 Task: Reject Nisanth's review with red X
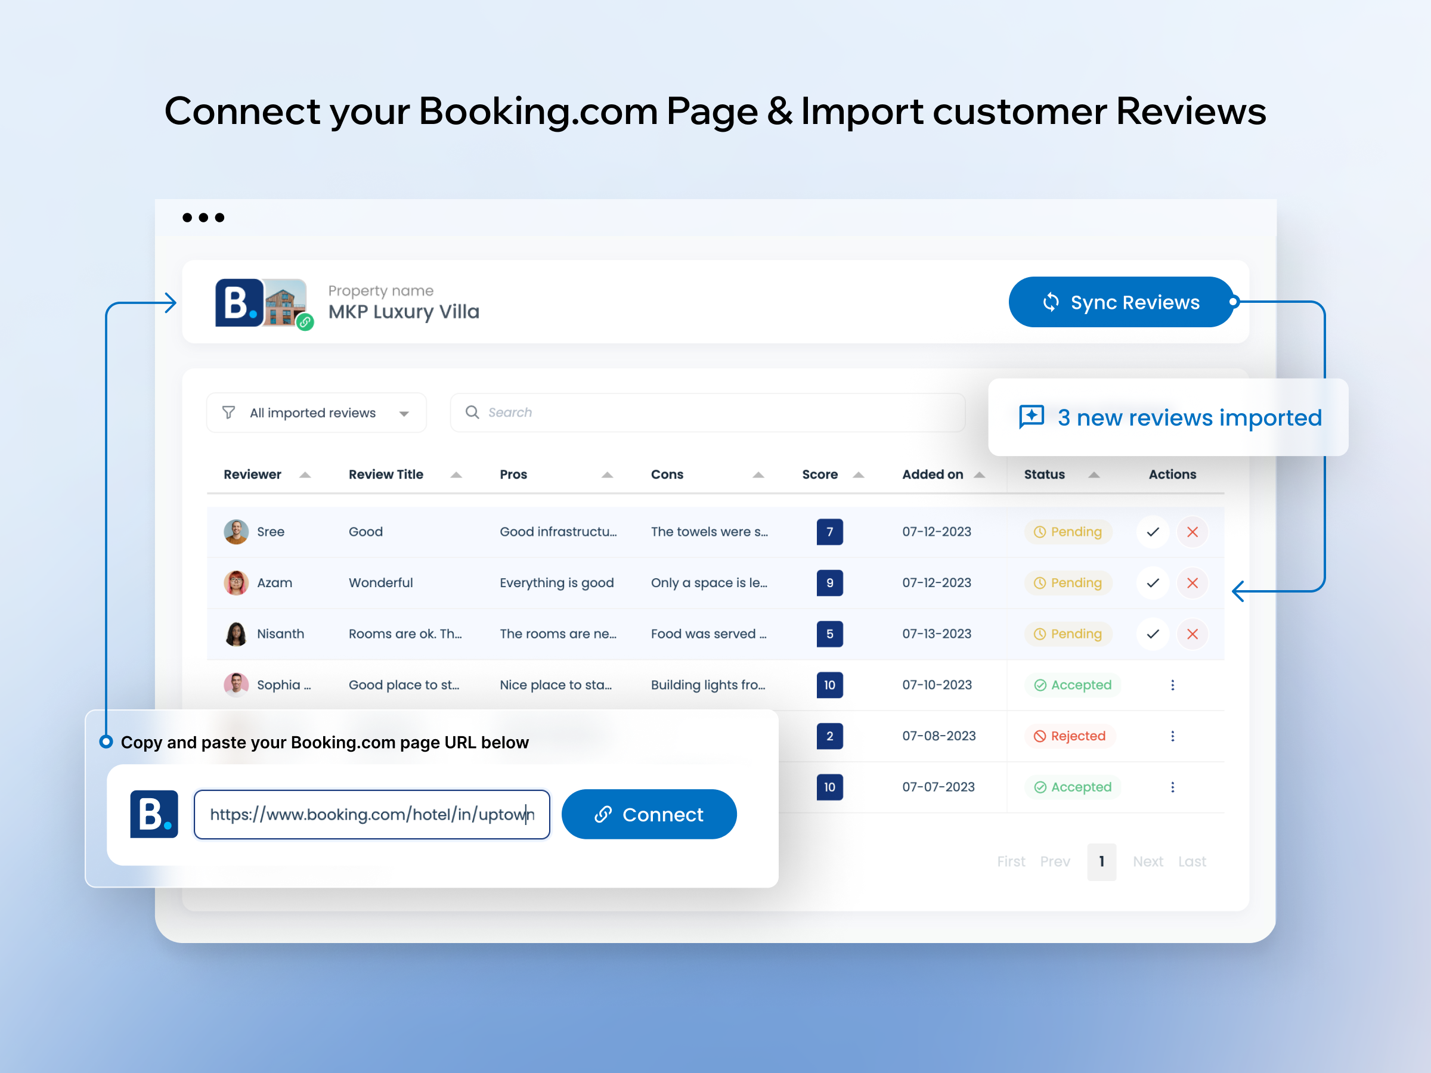pos(1192,634)
